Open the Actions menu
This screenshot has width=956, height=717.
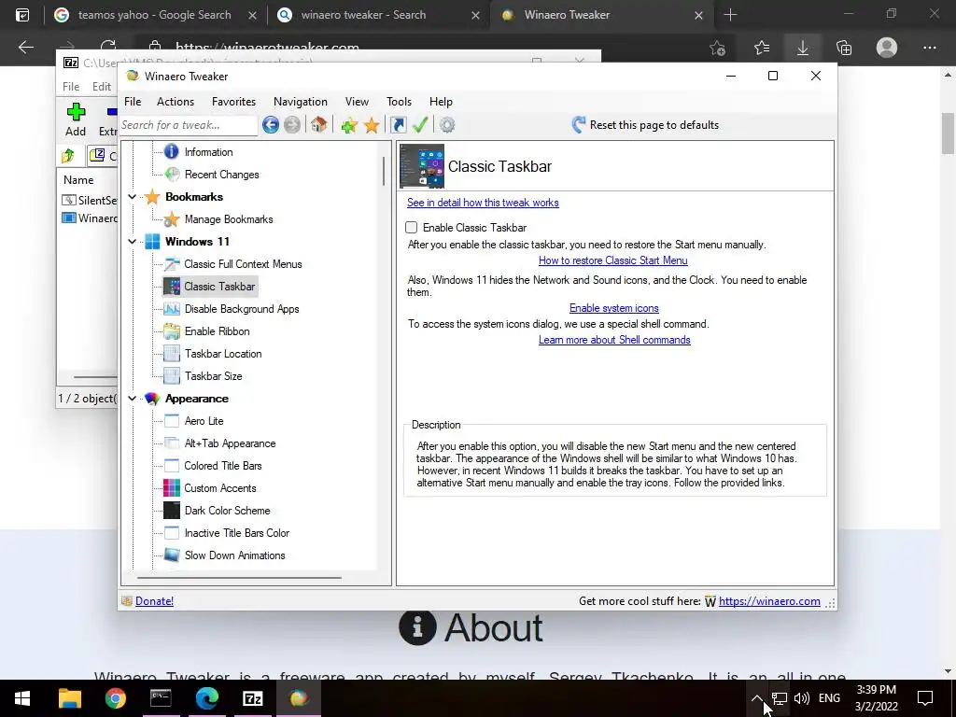coord(175,102)
